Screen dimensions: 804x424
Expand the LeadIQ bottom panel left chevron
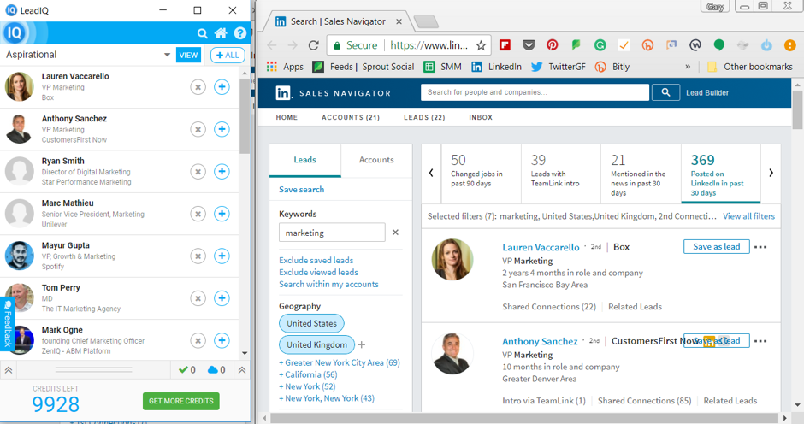click(x=9, y=369)
